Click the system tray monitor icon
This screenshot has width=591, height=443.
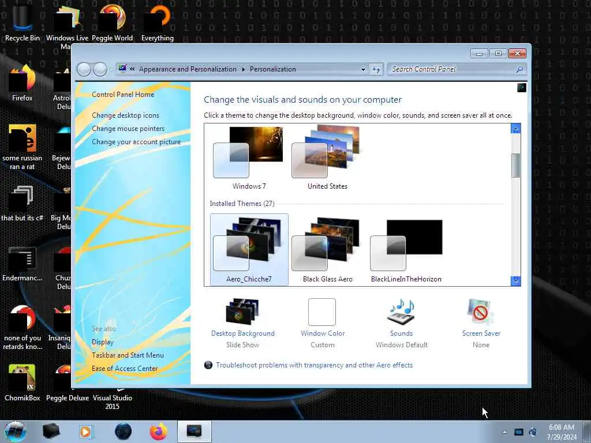[x=519, y=432]
